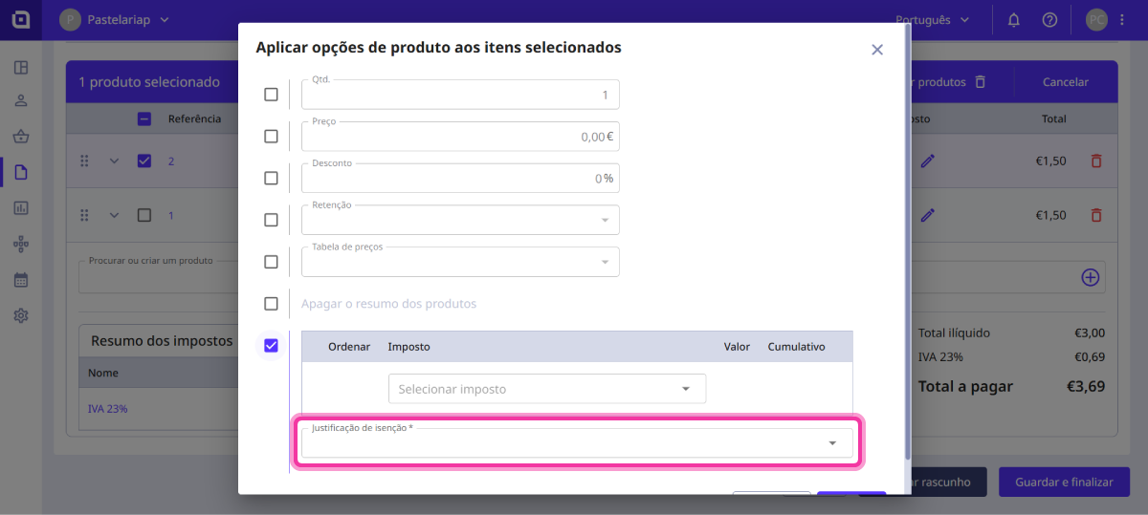The width and height of the screenshot is (1148, 515).
Task: Open the Justificação de isenção dropdown
Action: coord(577,442)
